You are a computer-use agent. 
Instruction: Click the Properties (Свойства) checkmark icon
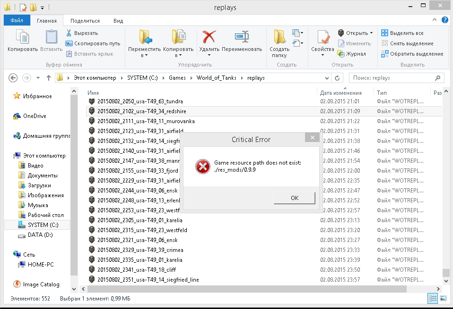pyautogui.click(x=323, y=38)
